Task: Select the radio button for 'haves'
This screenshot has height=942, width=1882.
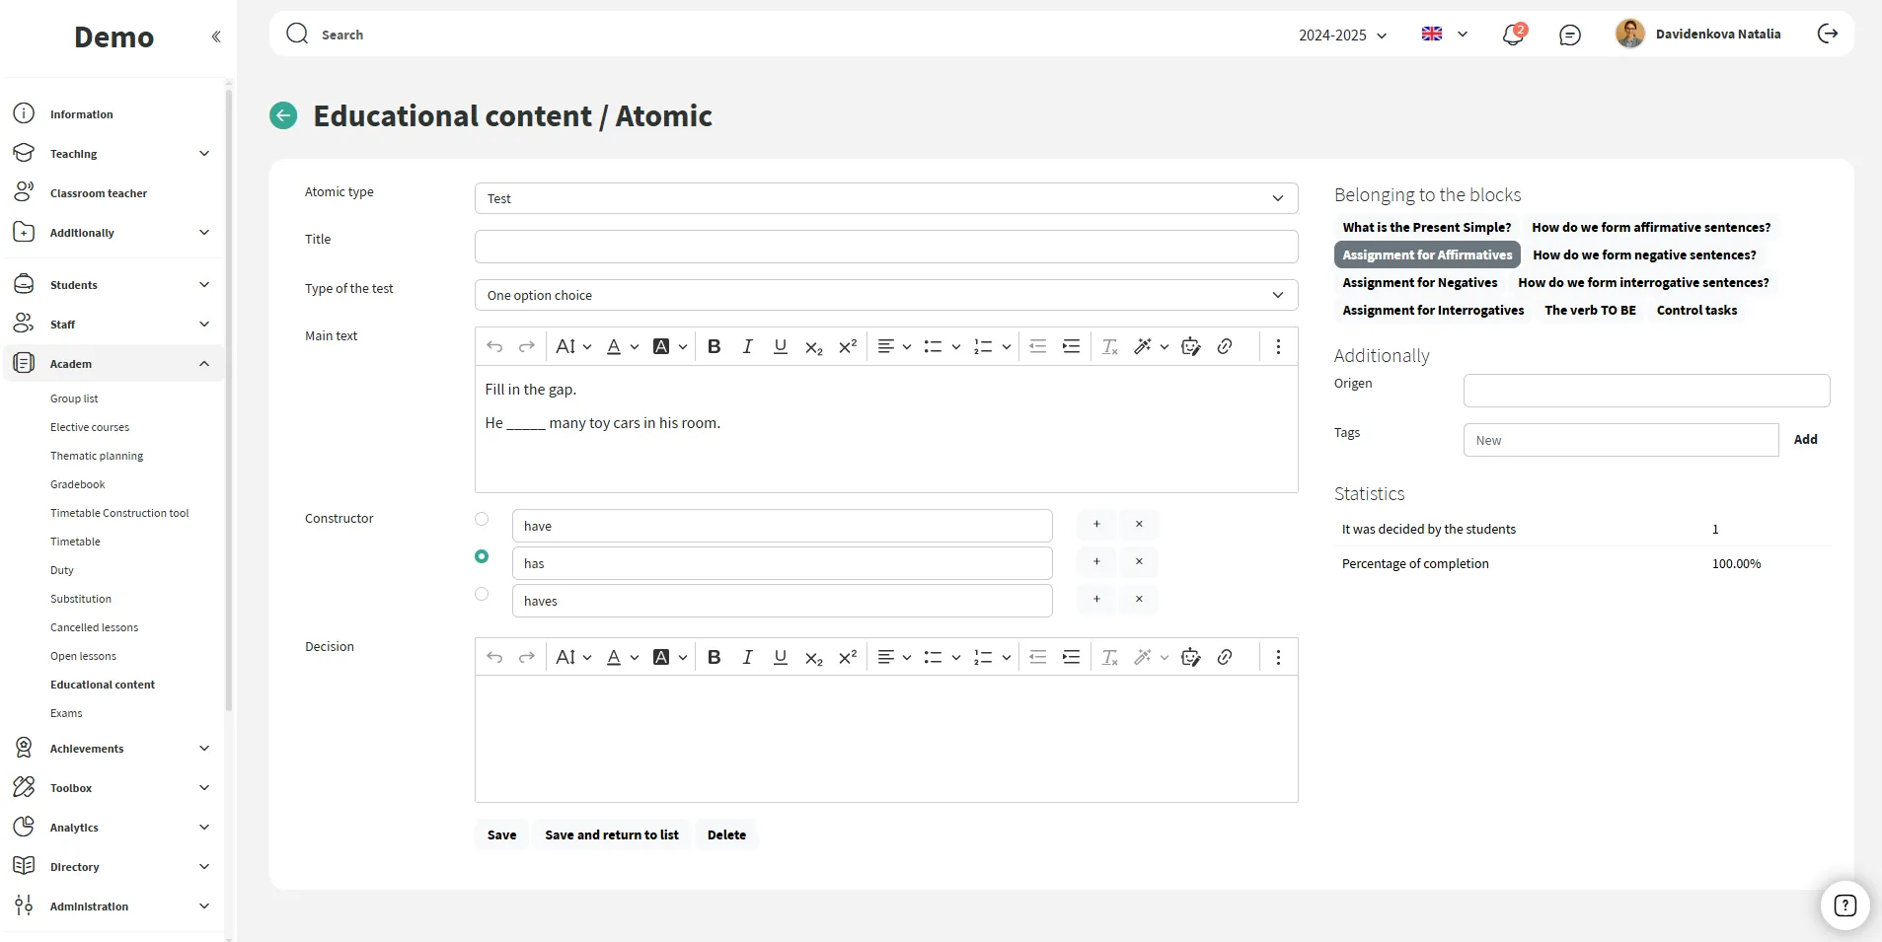Action: coord(482,594)
